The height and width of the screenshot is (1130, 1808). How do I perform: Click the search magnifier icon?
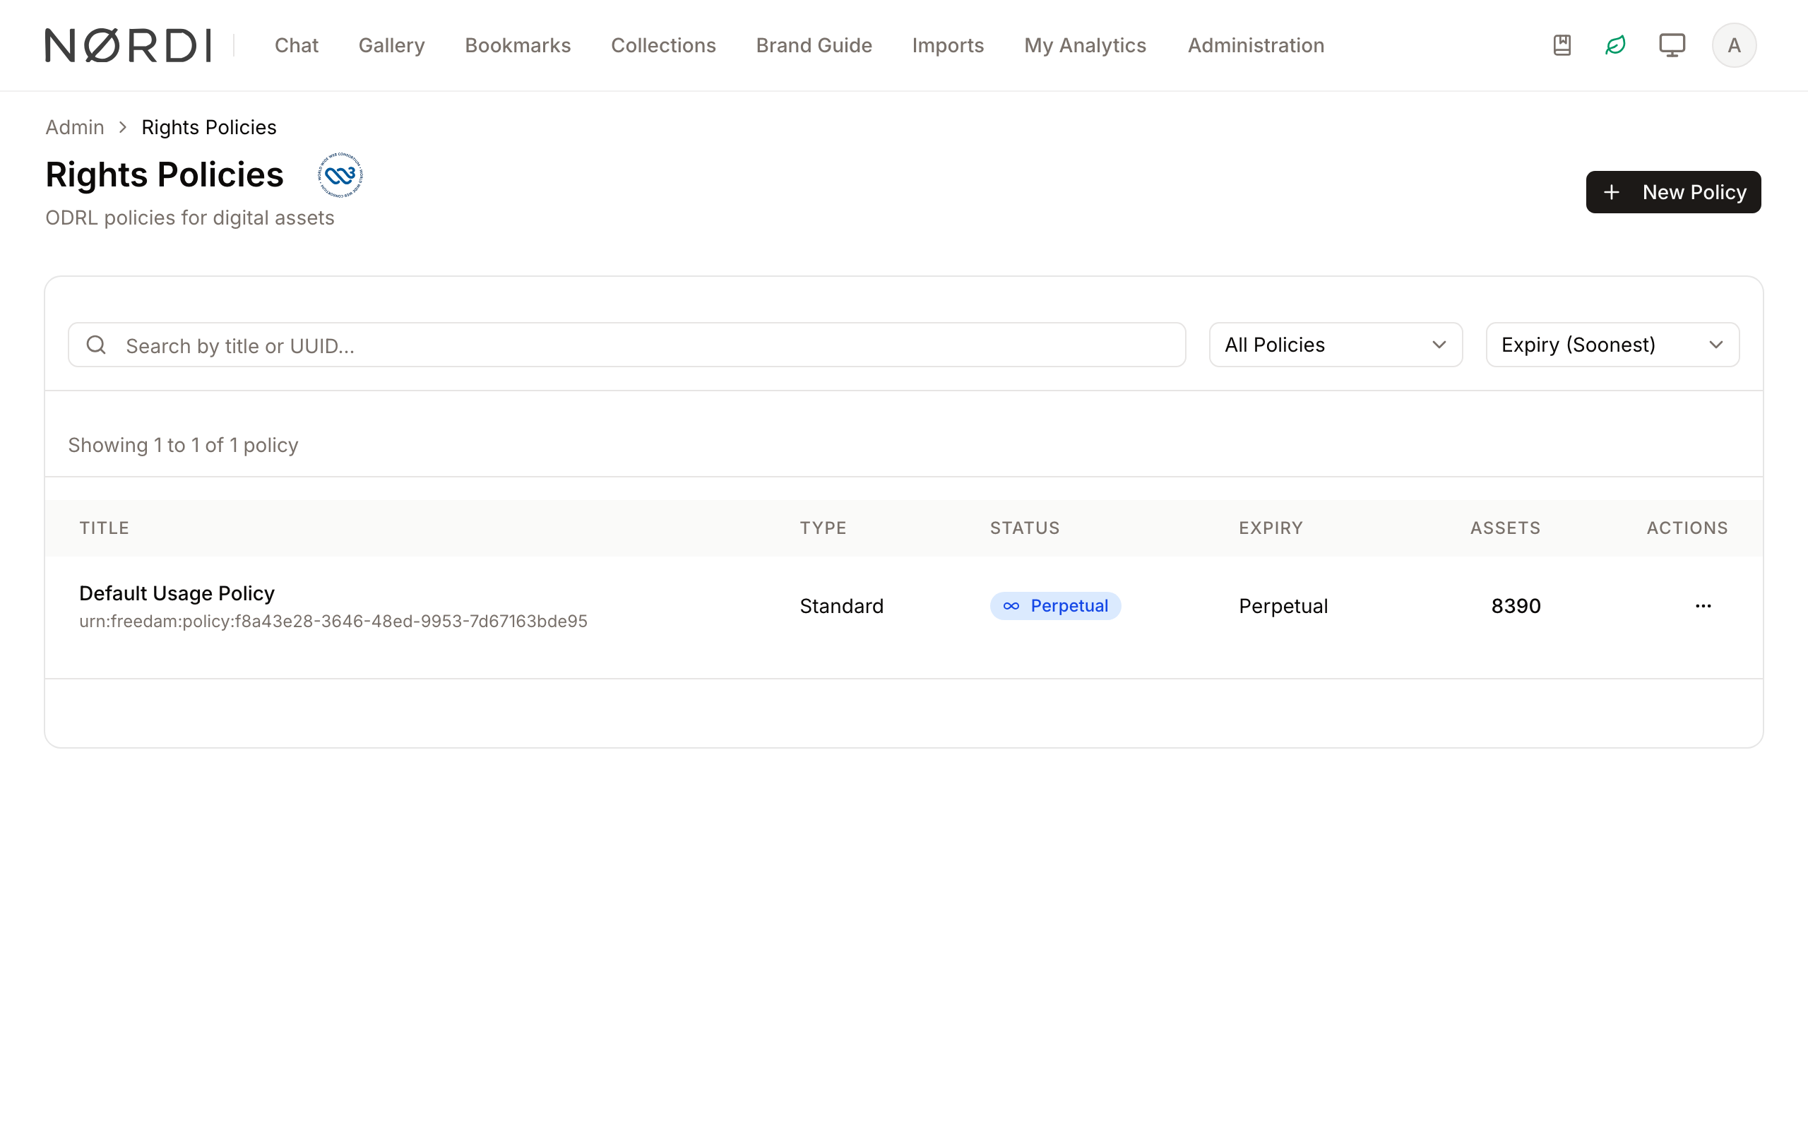tap(96, 345)
